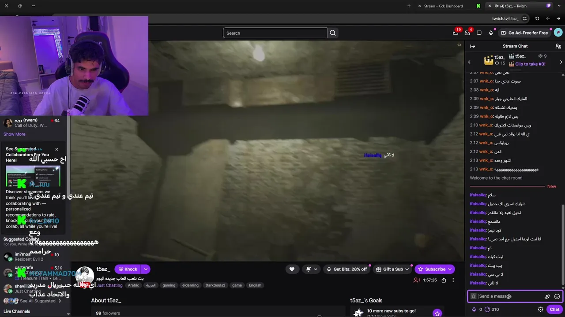Expand browser tab list chevron
The image size is (565, 317).
558,6
